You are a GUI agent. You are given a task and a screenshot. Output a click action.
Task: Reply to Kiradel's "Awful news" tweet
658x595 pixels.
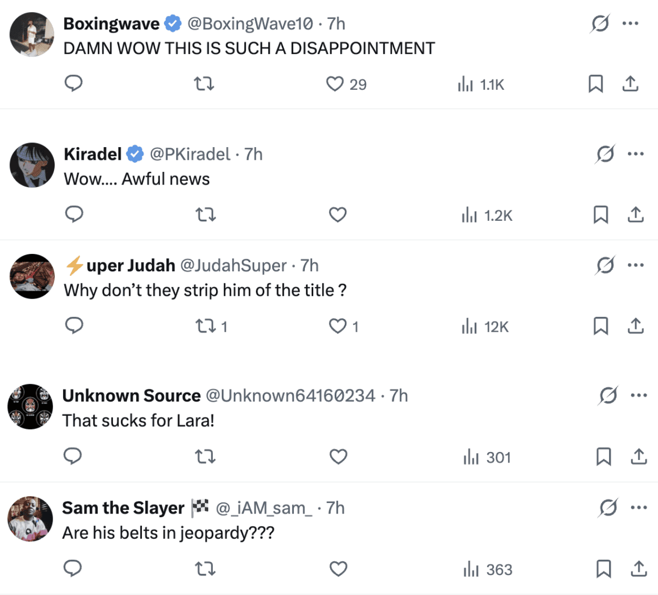74,214
